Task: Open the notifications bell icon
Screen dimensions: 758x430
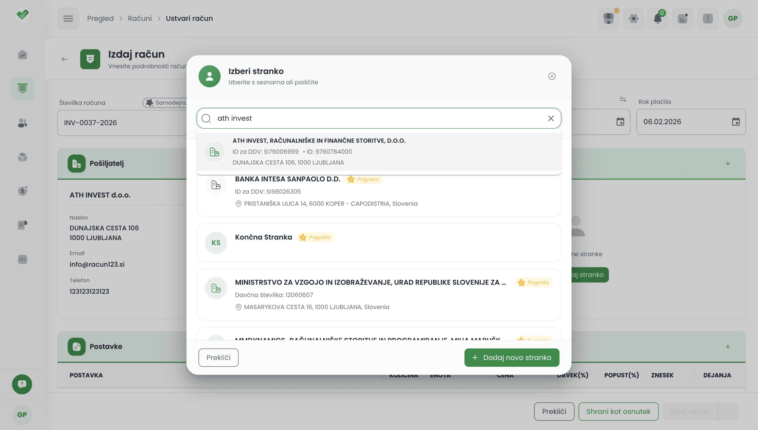Action: click(x=657, y=18)
